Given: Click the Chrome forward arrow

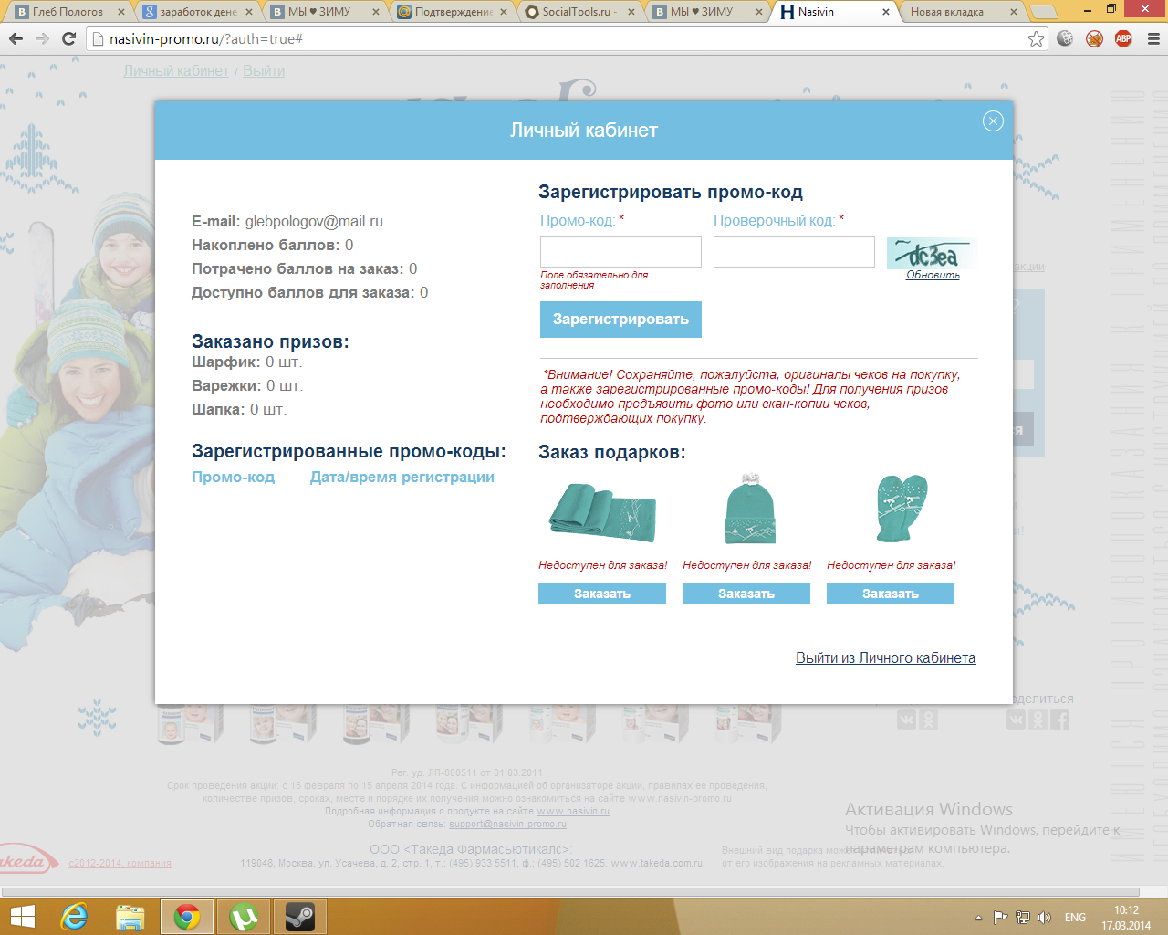Looking at the screenshot, I should 42,39.
